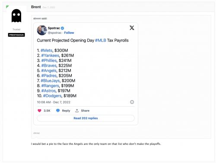Image resolution: width=216 pixels, height=163 pixels.
Task: Click the X logo in tweet corner
Action: click(132, 28)
